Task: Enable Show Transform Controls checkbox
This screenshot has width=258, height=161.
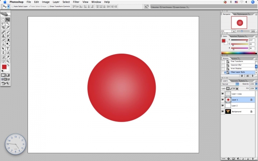Action: pyautogui.click(x=48, y=6)
